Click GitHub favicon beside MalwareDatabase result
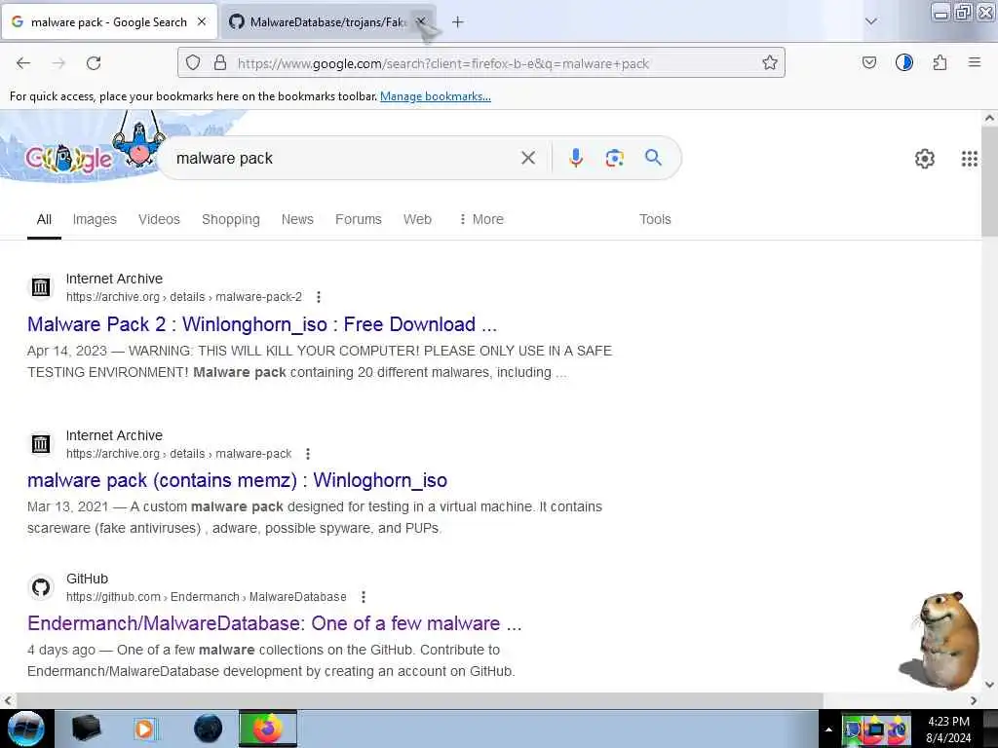Image resolution: width=998 pixels, height=748 pixels. [x=41, y=587]
